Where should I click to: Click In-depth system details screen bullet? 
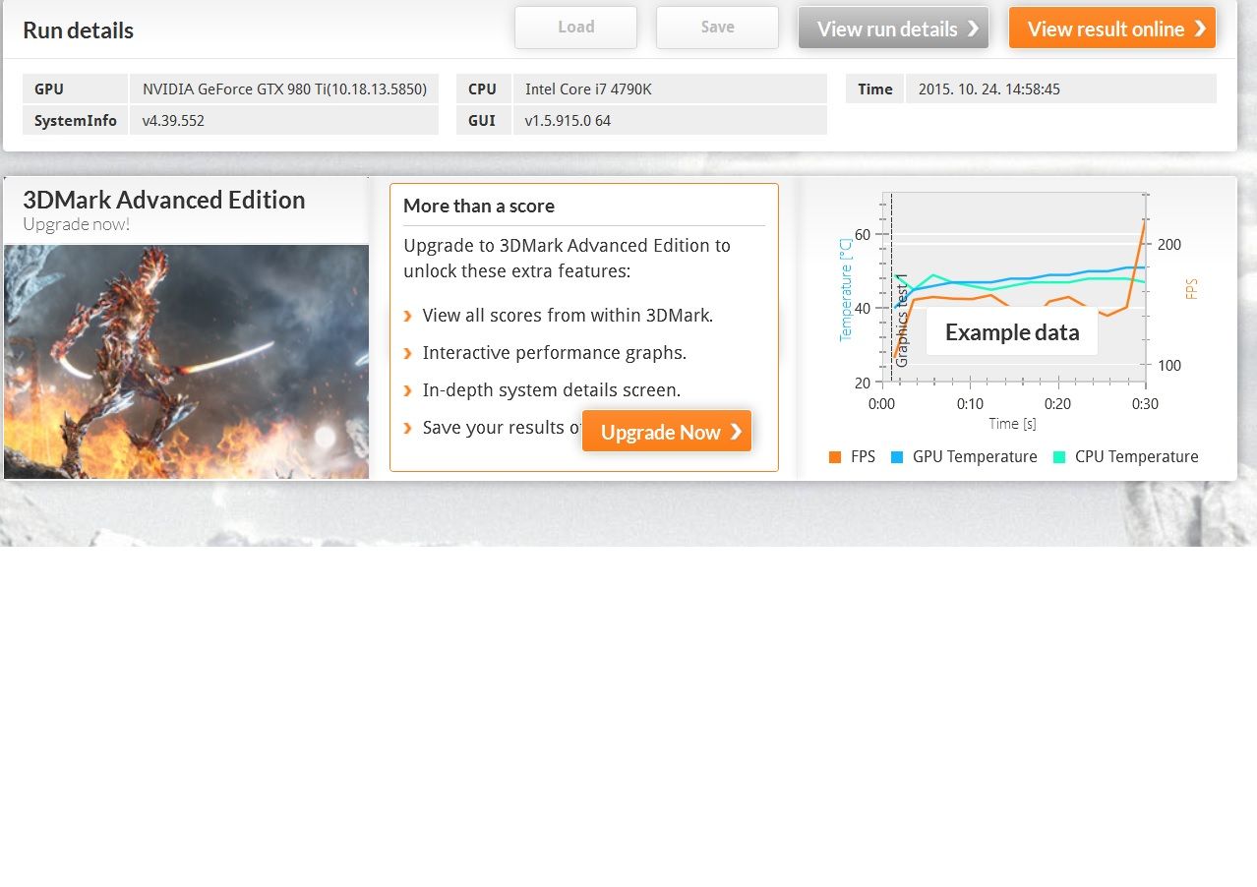(552, 390)
